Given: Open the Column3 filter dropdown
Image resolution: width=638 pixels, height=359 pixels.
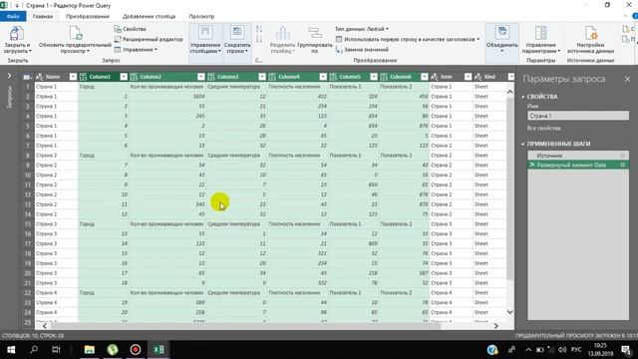Looking at the screenshot, I should click(x=262, y=77).
